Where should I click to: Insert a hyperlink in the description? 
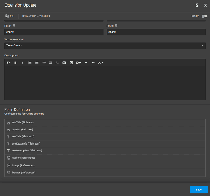coord(44,63)
